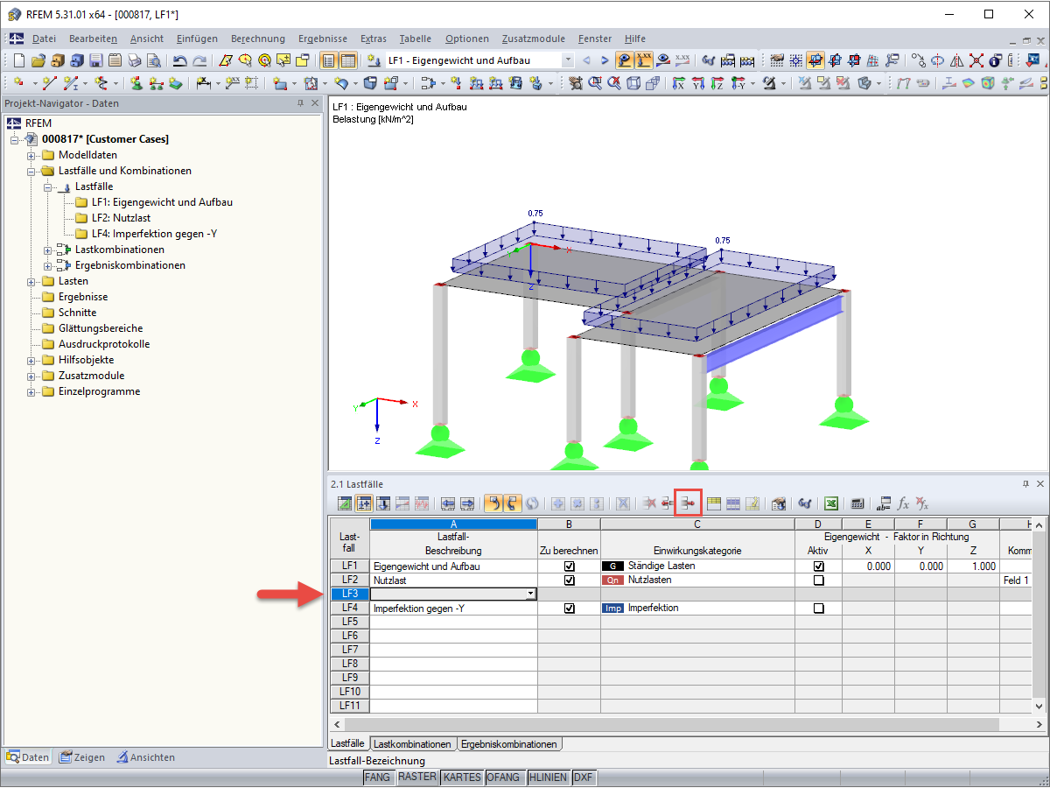1050x788 pixels.
Task: Click the Excel export icon in table toolbar
Action: point(832,503)
